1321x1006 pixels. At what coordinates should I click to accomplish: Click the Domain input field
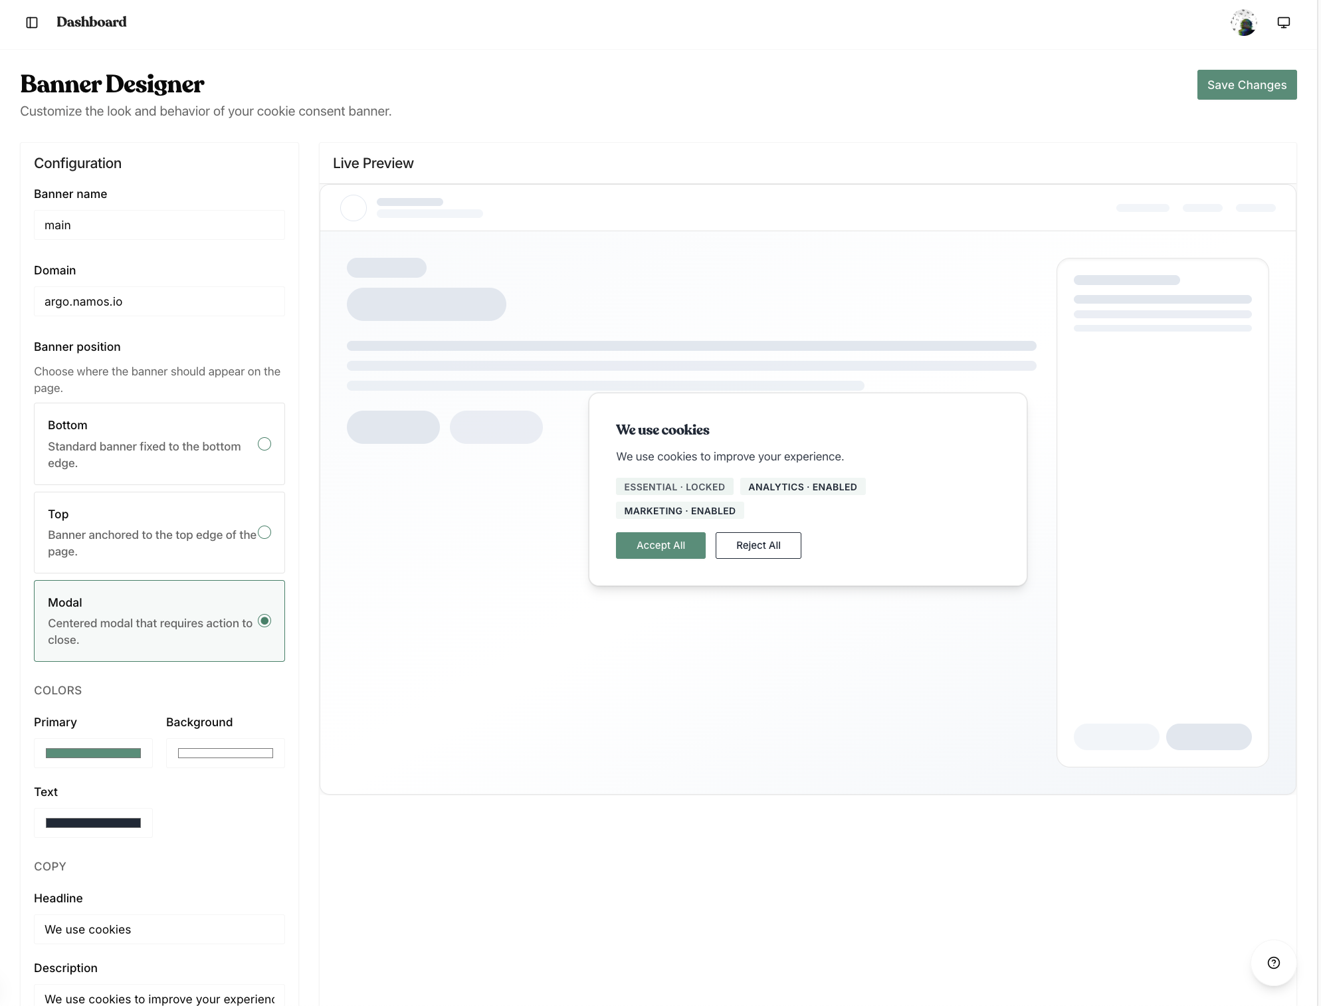pyautogui.click(x=159, y=302)
